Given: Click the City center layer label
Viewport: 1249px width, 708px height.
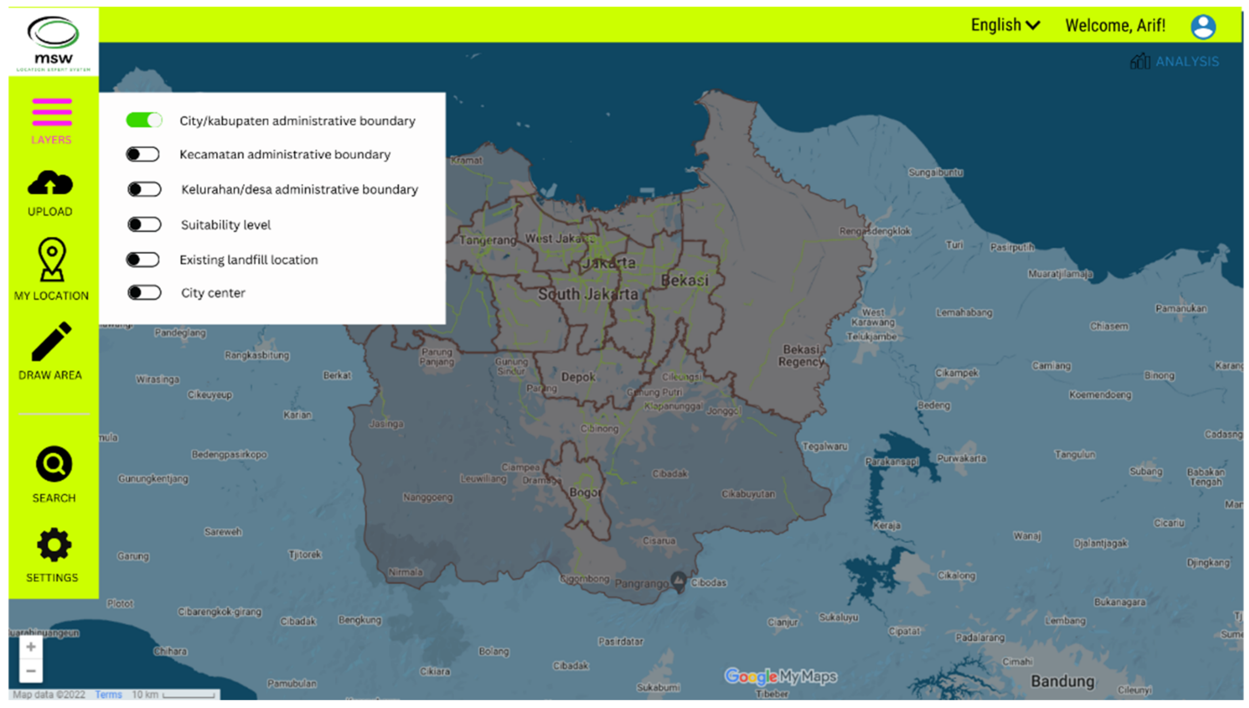Looking at the screenshot, I should tap(213, 293).
